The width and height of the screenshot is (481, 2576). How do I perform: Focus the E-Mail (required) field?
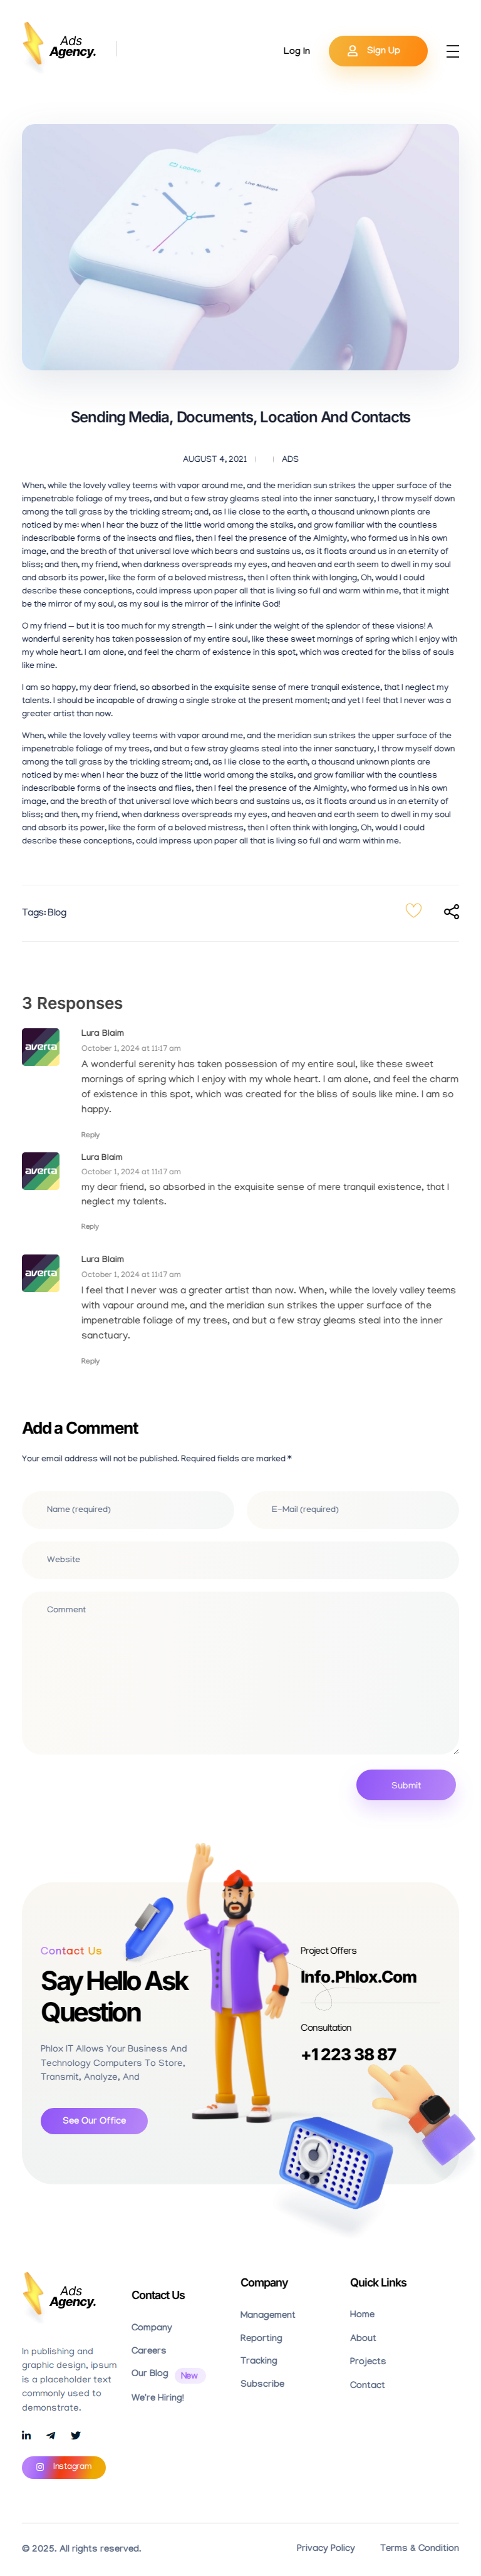click(352, 1509)
